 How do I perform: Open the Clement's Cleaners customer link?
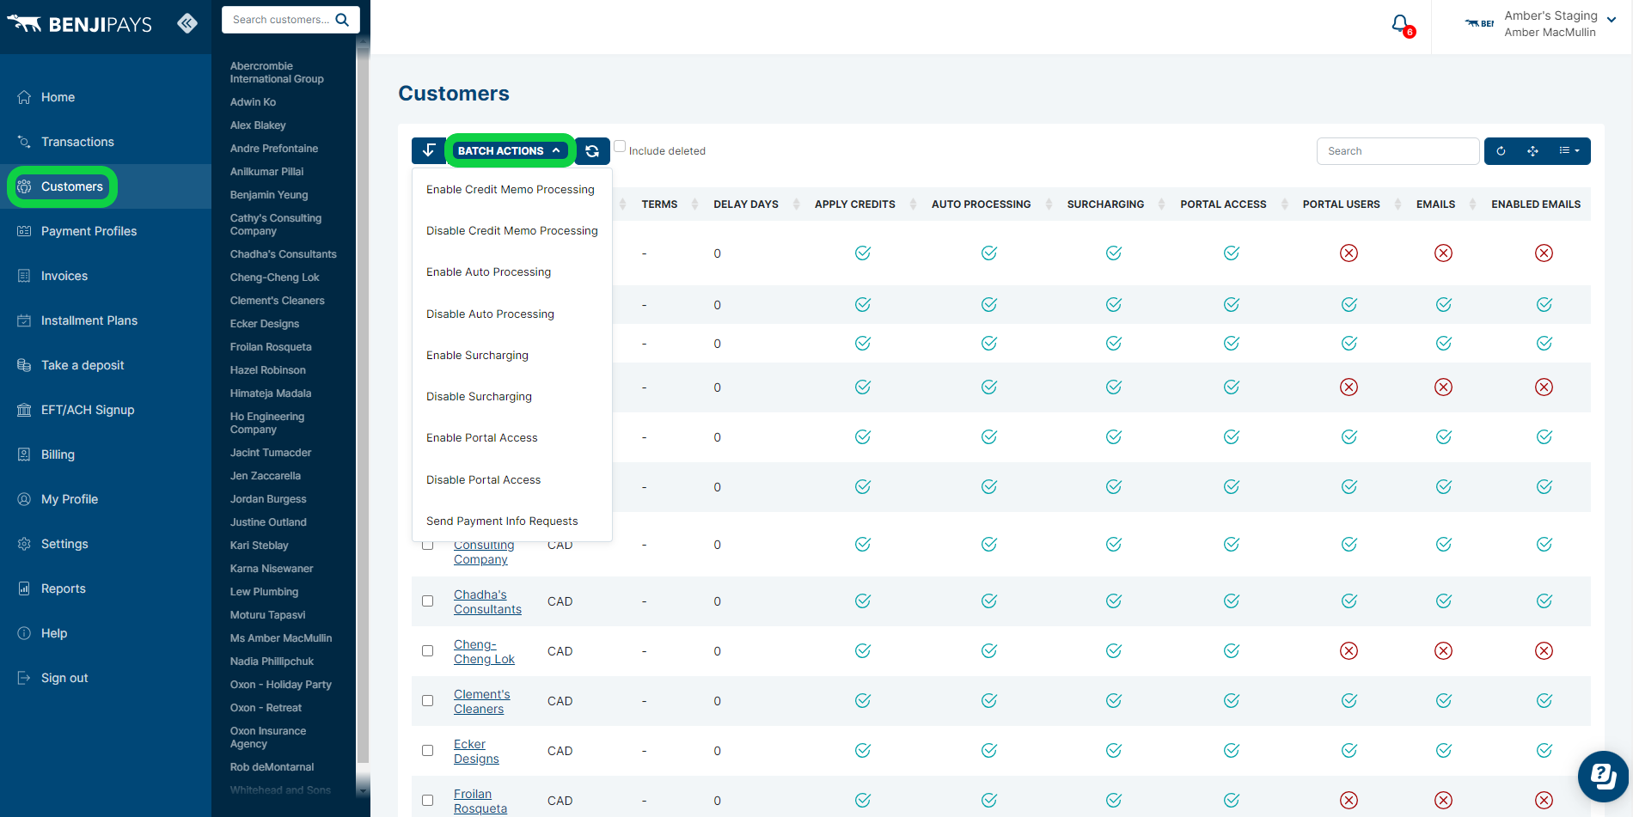click(481, 701)
